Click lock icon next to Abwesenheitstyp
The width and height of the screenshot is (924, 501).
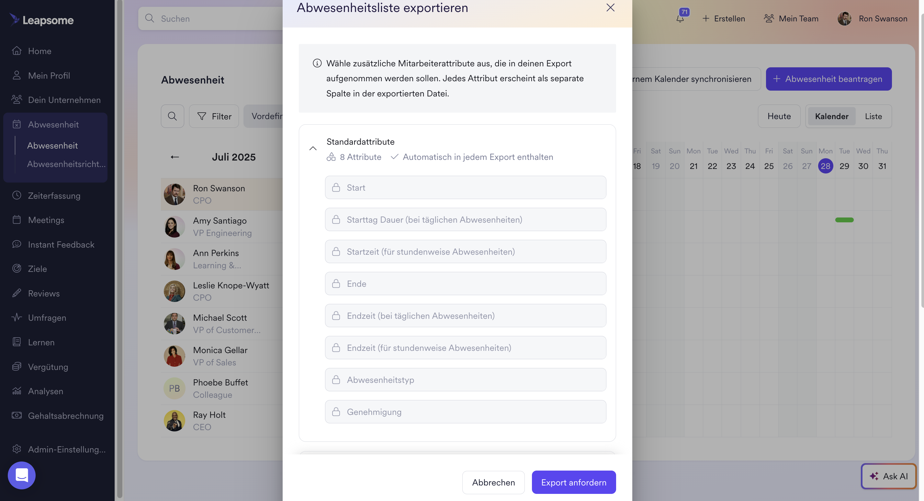tap(336, 380)
